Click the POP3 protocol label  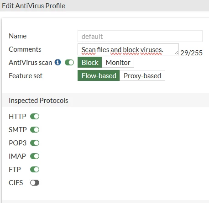(18, 143)
